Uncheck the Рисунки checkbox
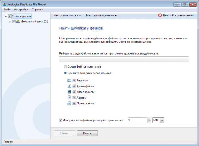Viewport: 199px width, 146px height. (x=74, y=80)
